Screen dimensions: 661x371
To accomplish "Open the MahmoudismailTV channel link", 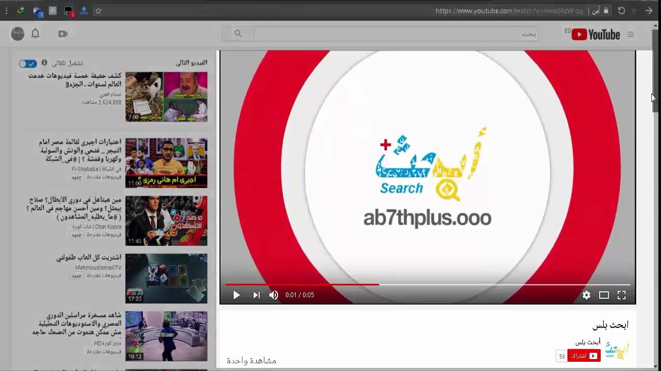I will [98, 267].
